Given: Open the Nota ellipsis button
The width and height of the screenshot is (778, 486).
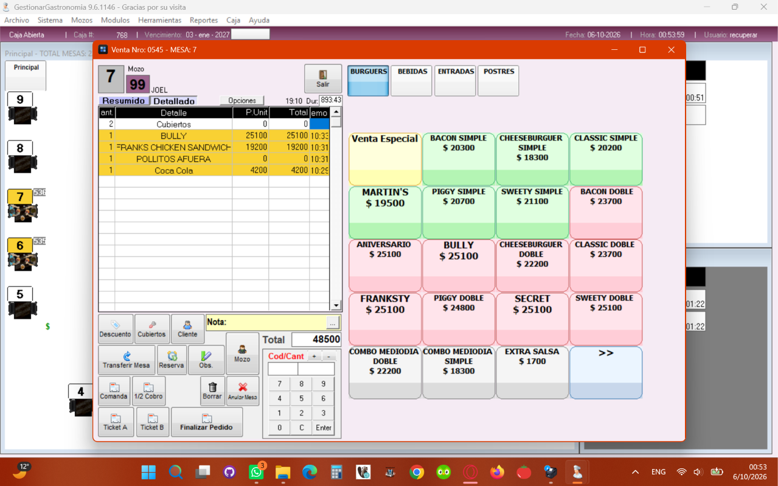Looking at the screenshot, I should click(x=332, y=322).
